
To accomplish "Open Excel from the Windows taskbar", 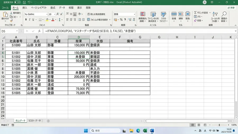I will 145,131.
